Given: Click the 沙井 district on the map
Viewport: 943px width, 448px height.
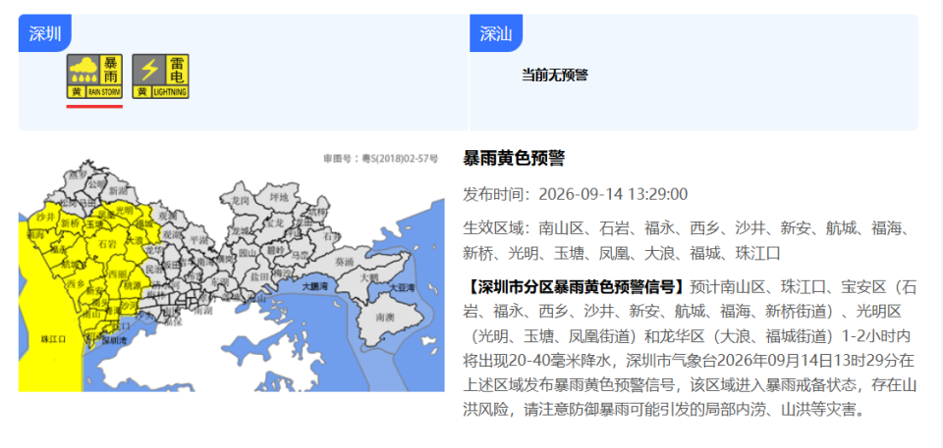Looking at the screenshot, I should [x=46, y=216].
